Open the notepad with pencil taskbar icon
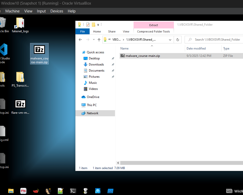The height and width of the screenshot is (195, 243). pos(60,191)
